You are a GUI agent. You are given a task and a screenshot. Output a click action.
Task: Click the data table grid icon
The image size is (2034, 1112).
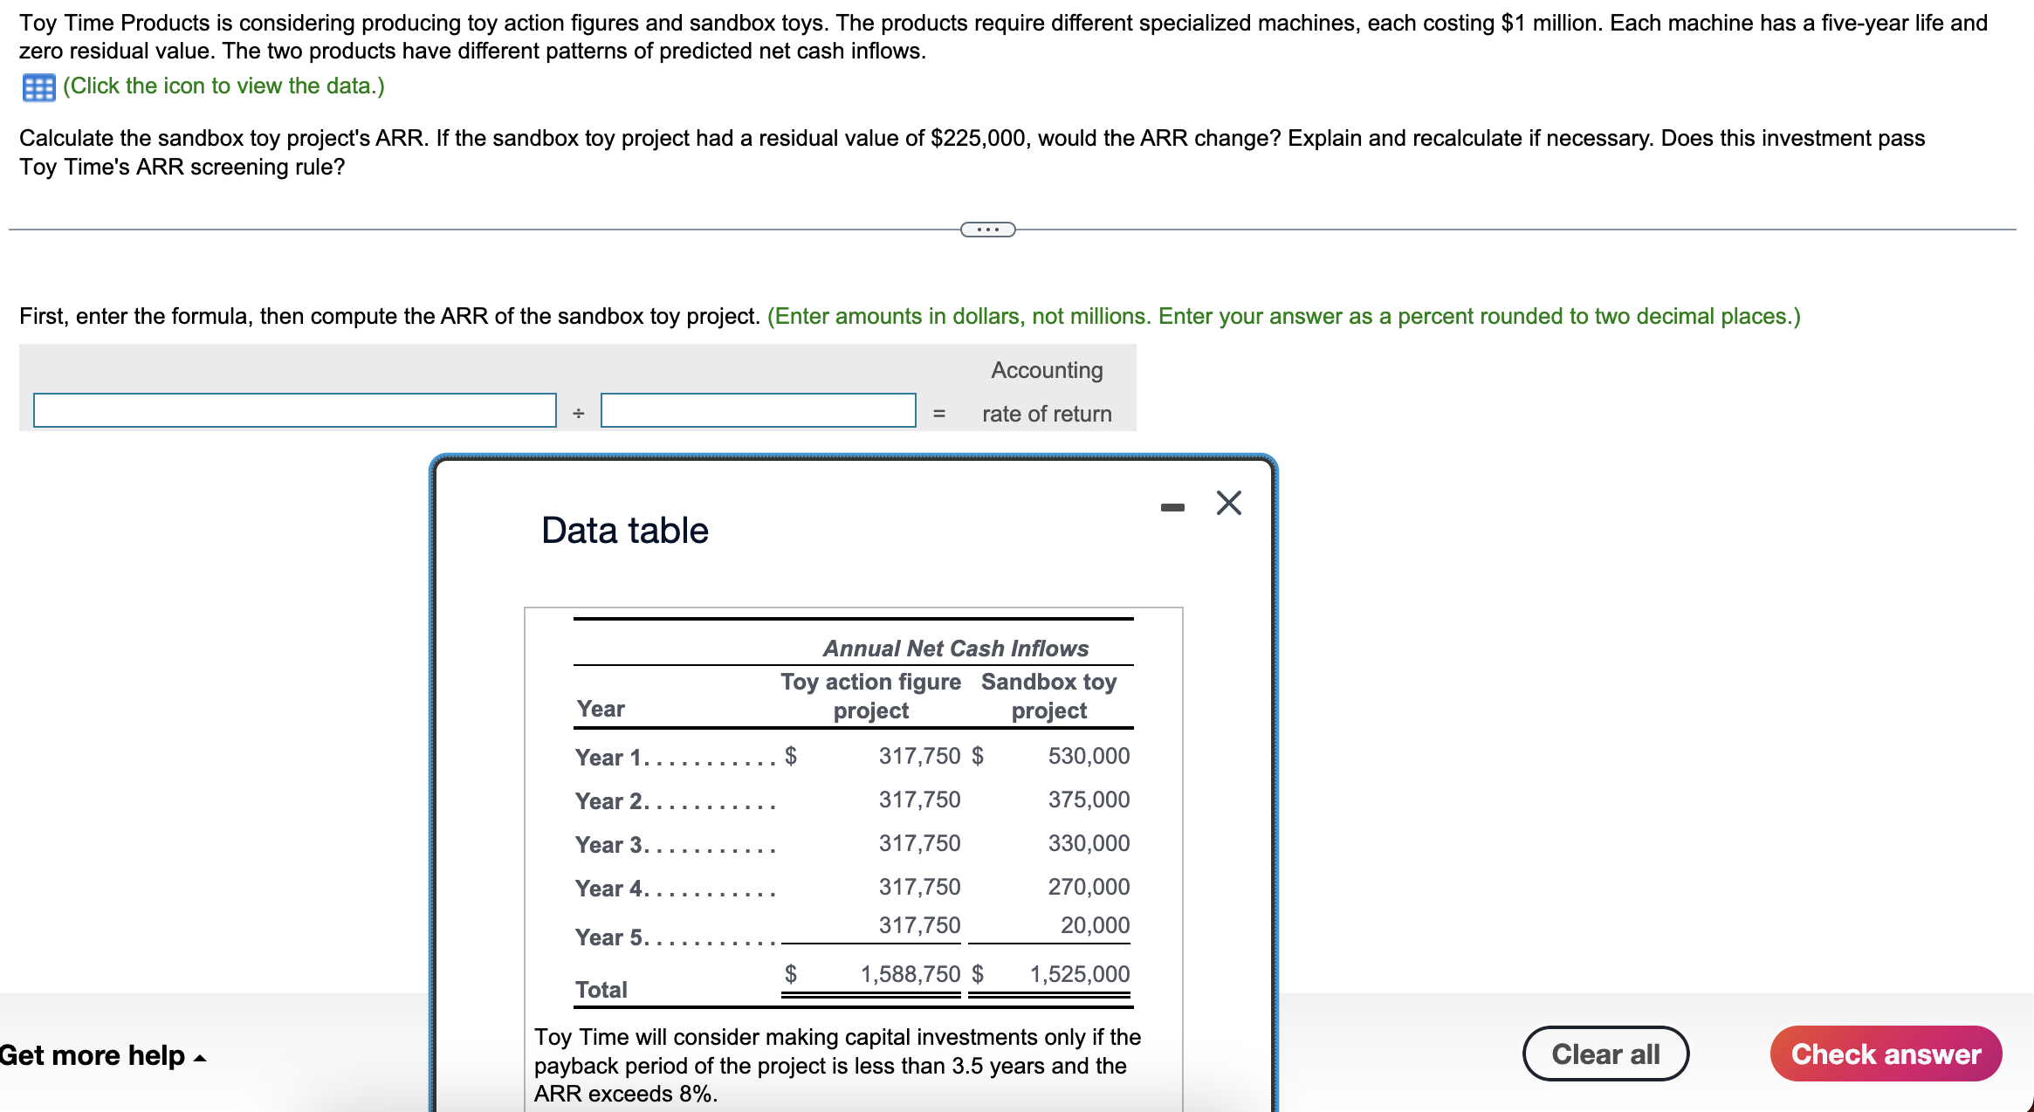click(x=38, y=87)
